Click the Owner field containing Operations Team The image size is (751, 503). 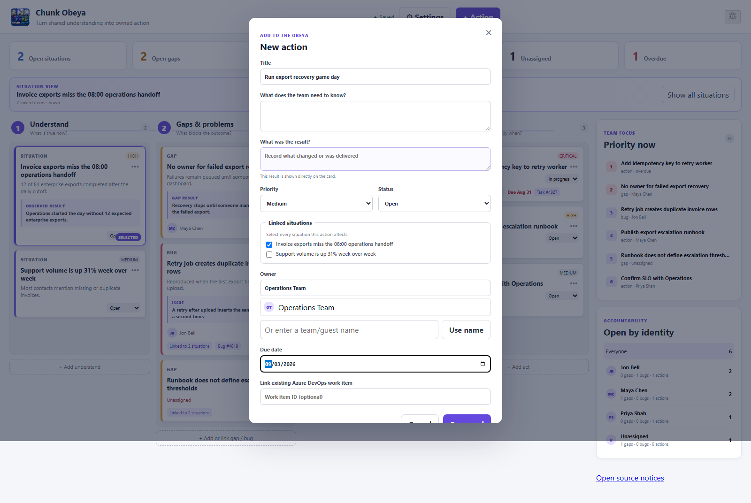click(375, 288)
